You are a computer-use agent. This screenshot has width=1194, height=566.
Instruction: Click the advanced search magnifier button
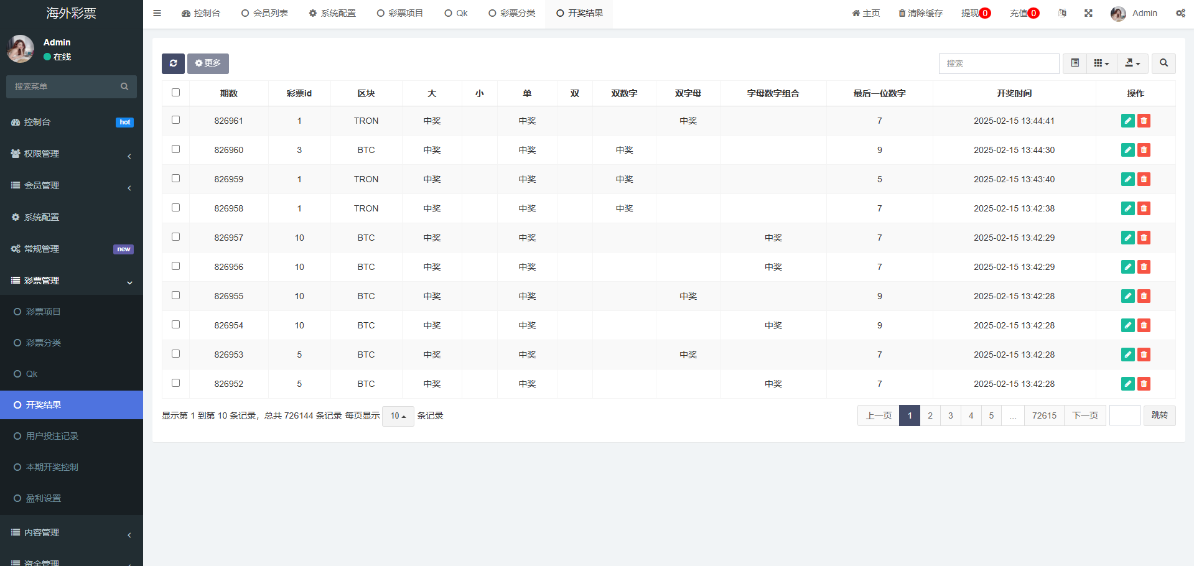click(1164, 63)
